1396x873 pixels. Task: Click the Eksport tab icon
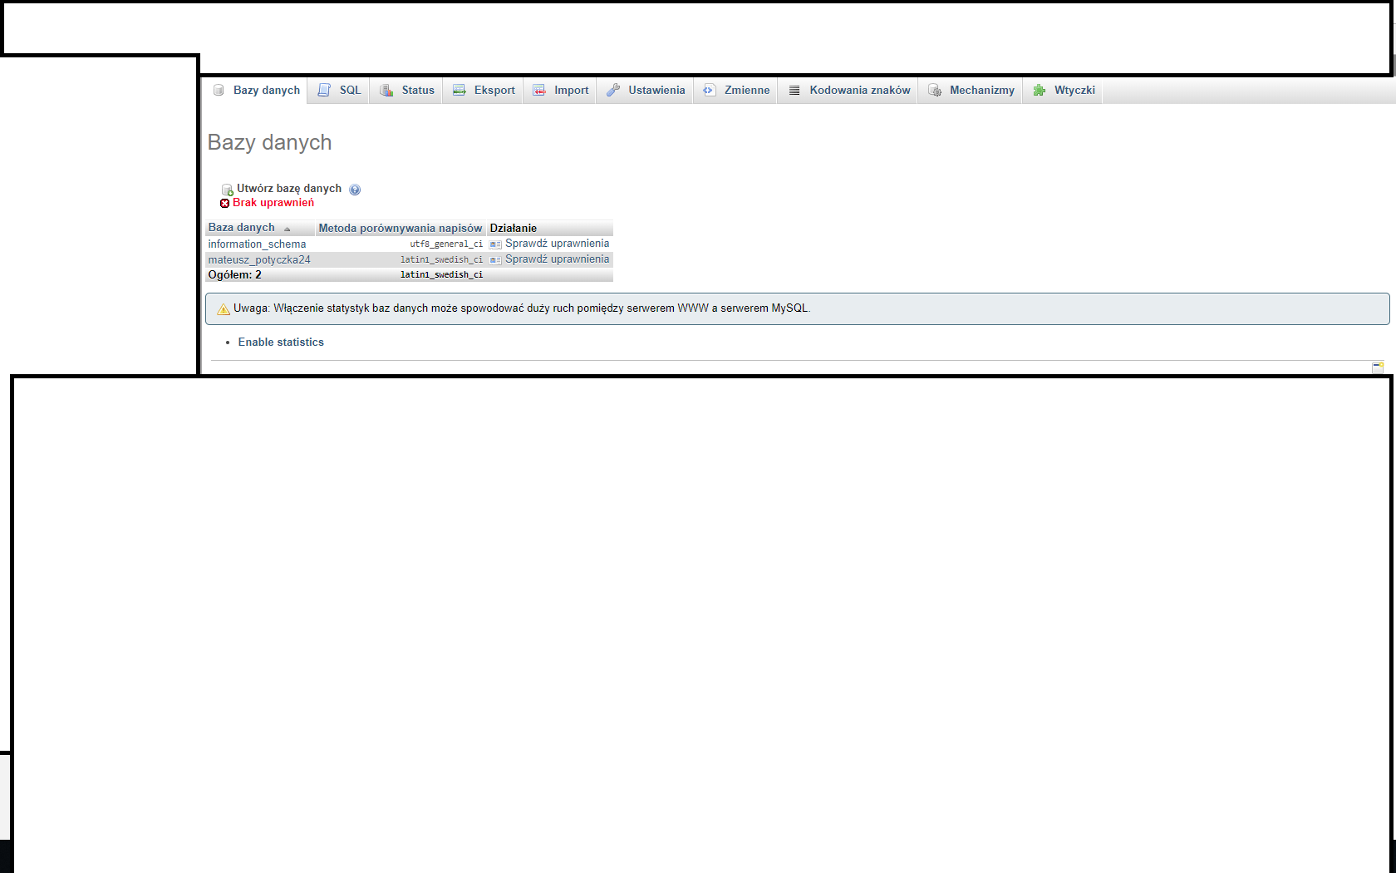(x=460, y=91)
